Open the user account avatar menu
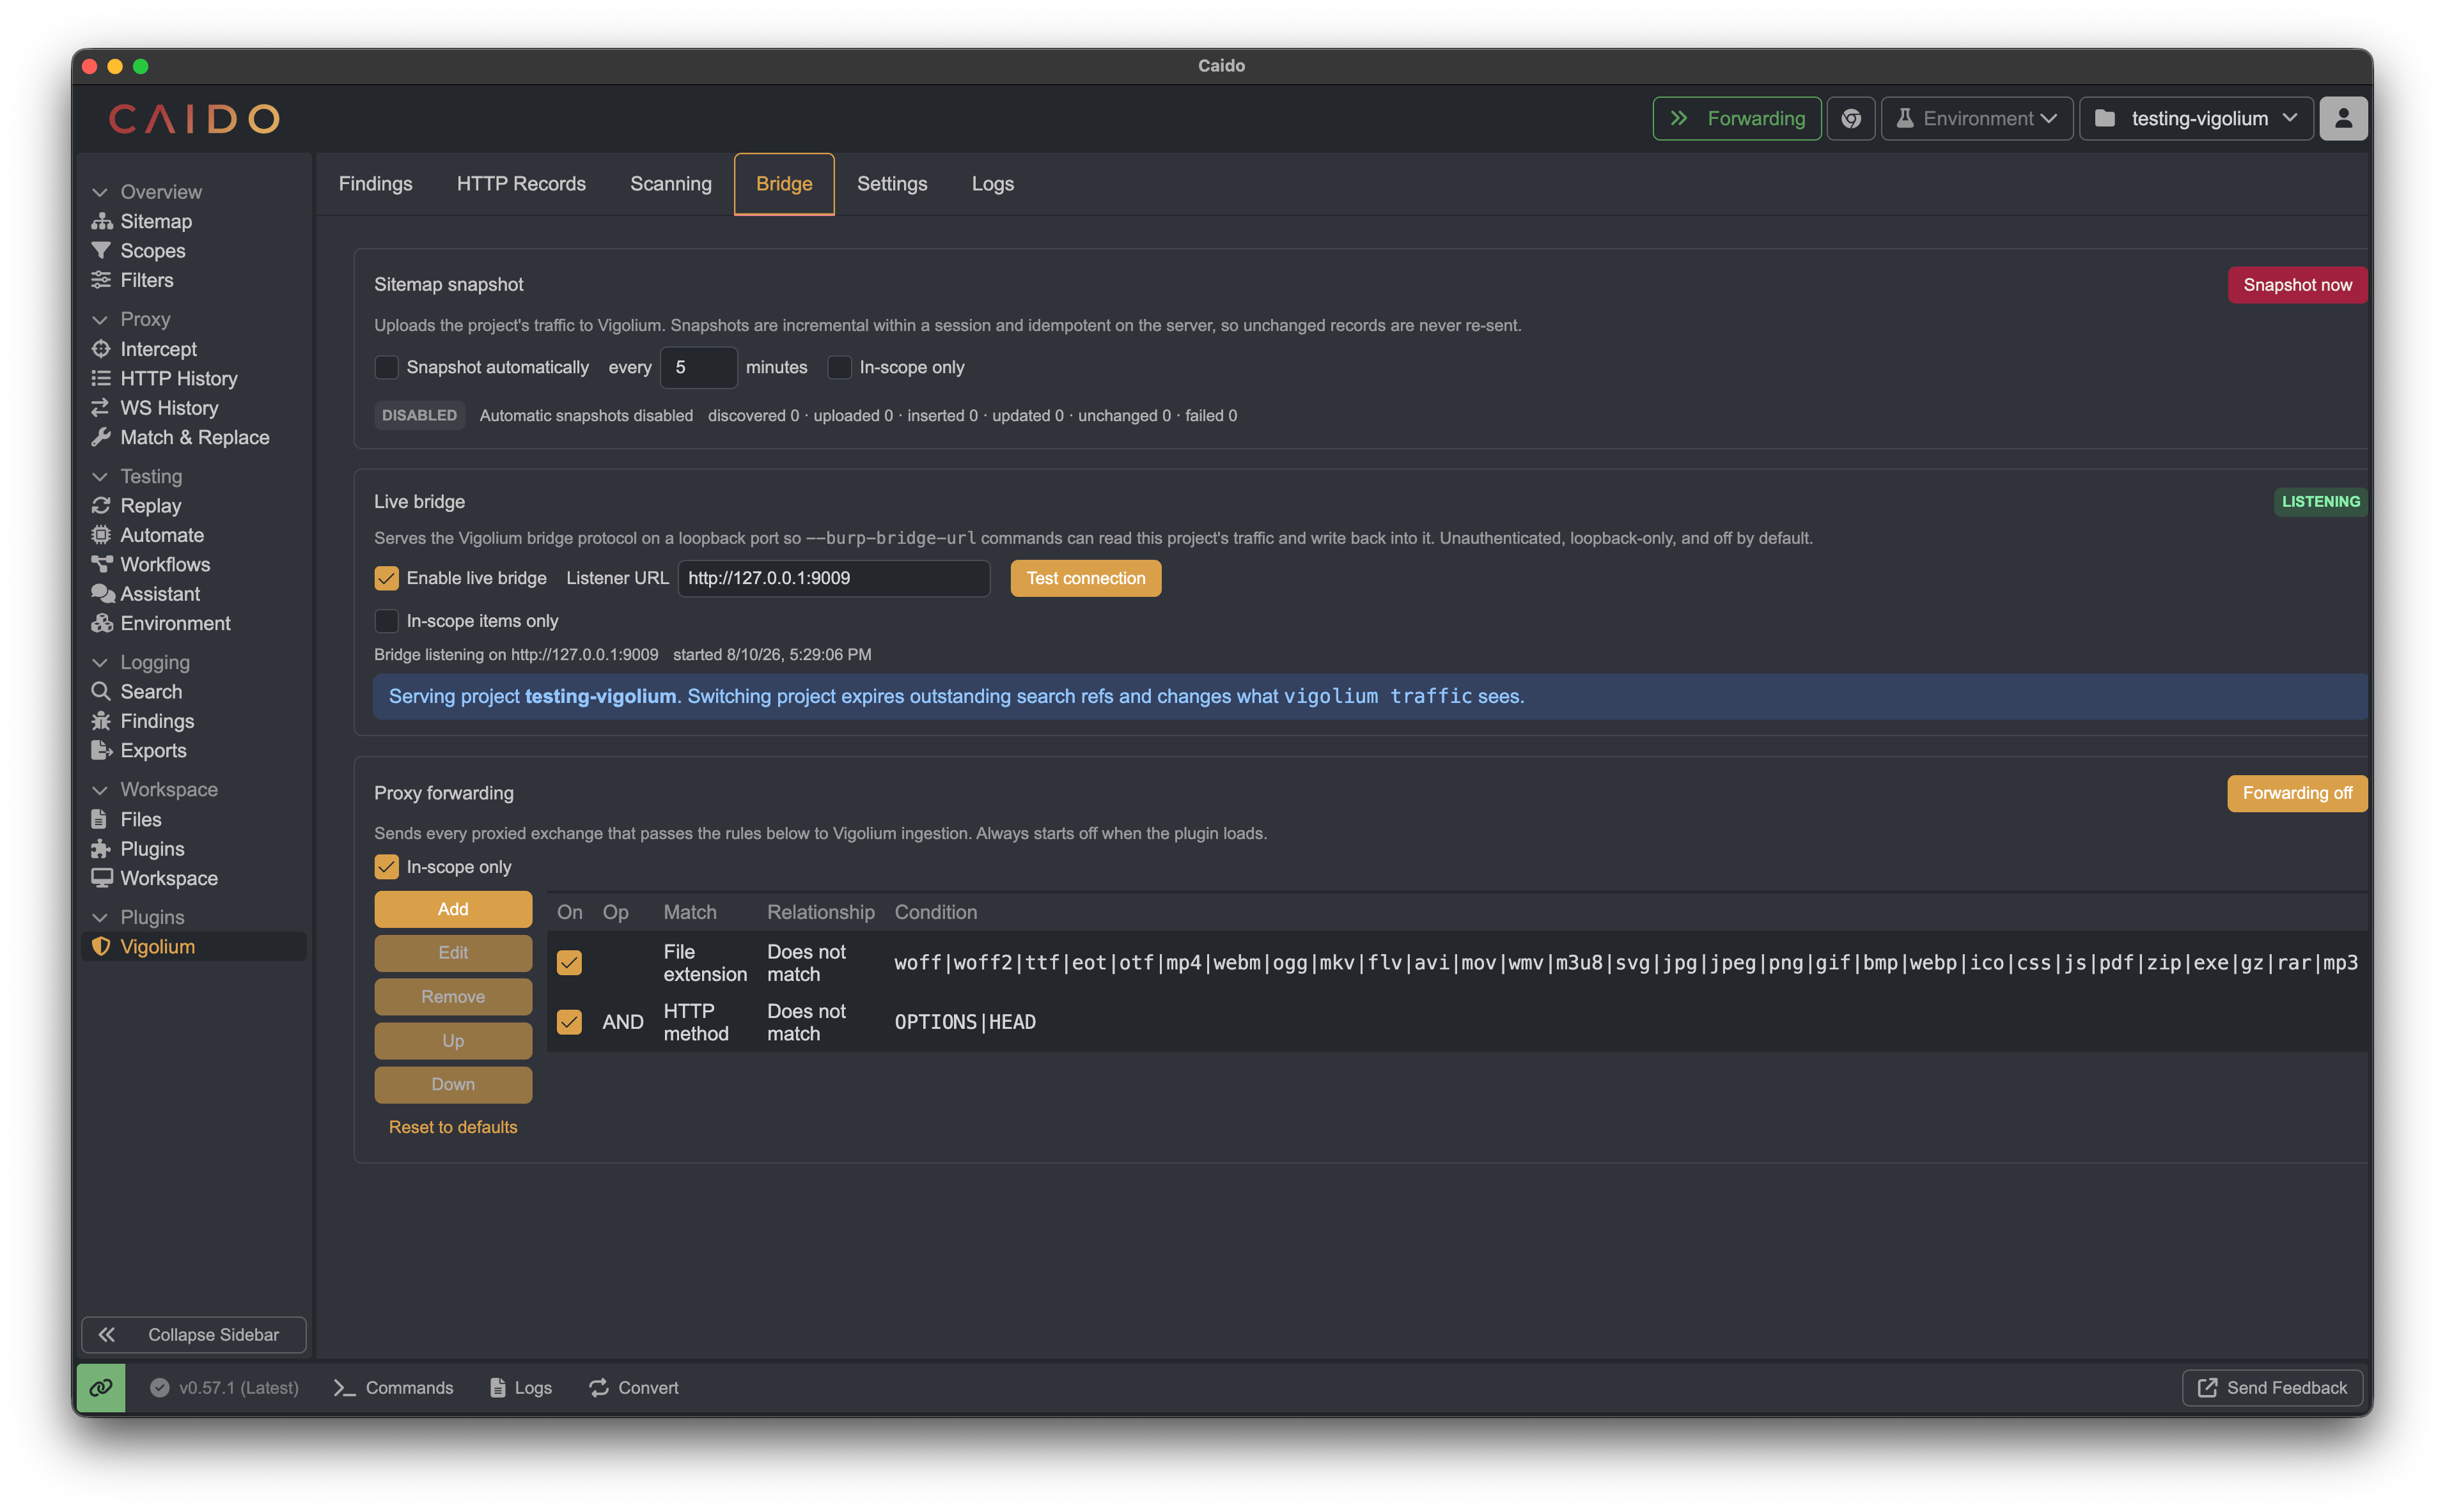 2343,118
